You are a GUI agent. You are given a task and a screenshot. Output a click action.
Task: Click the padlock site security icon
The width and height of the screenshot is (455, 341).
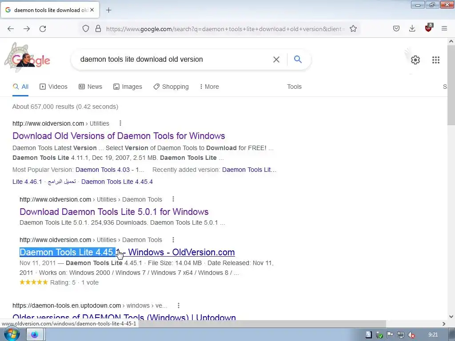(98, 28)
